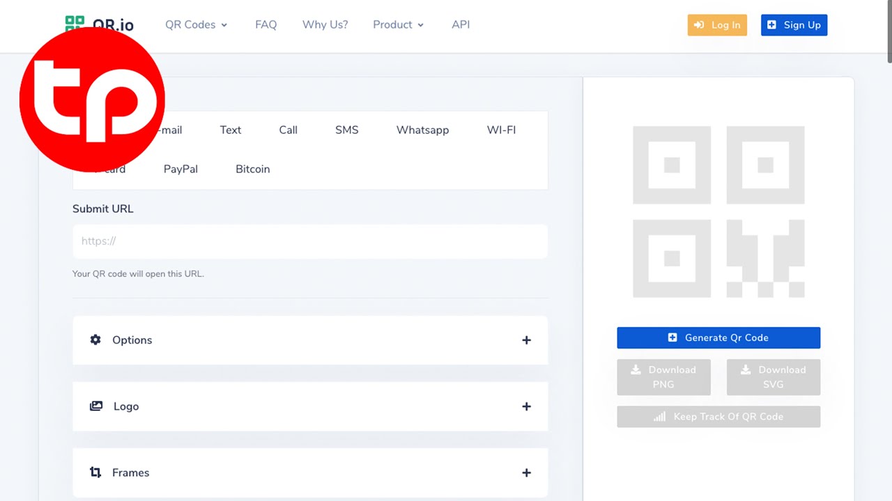The image size is (892, 501).
Task: Click Keep Track Of QR Code
Action: [x=718, y=417]
